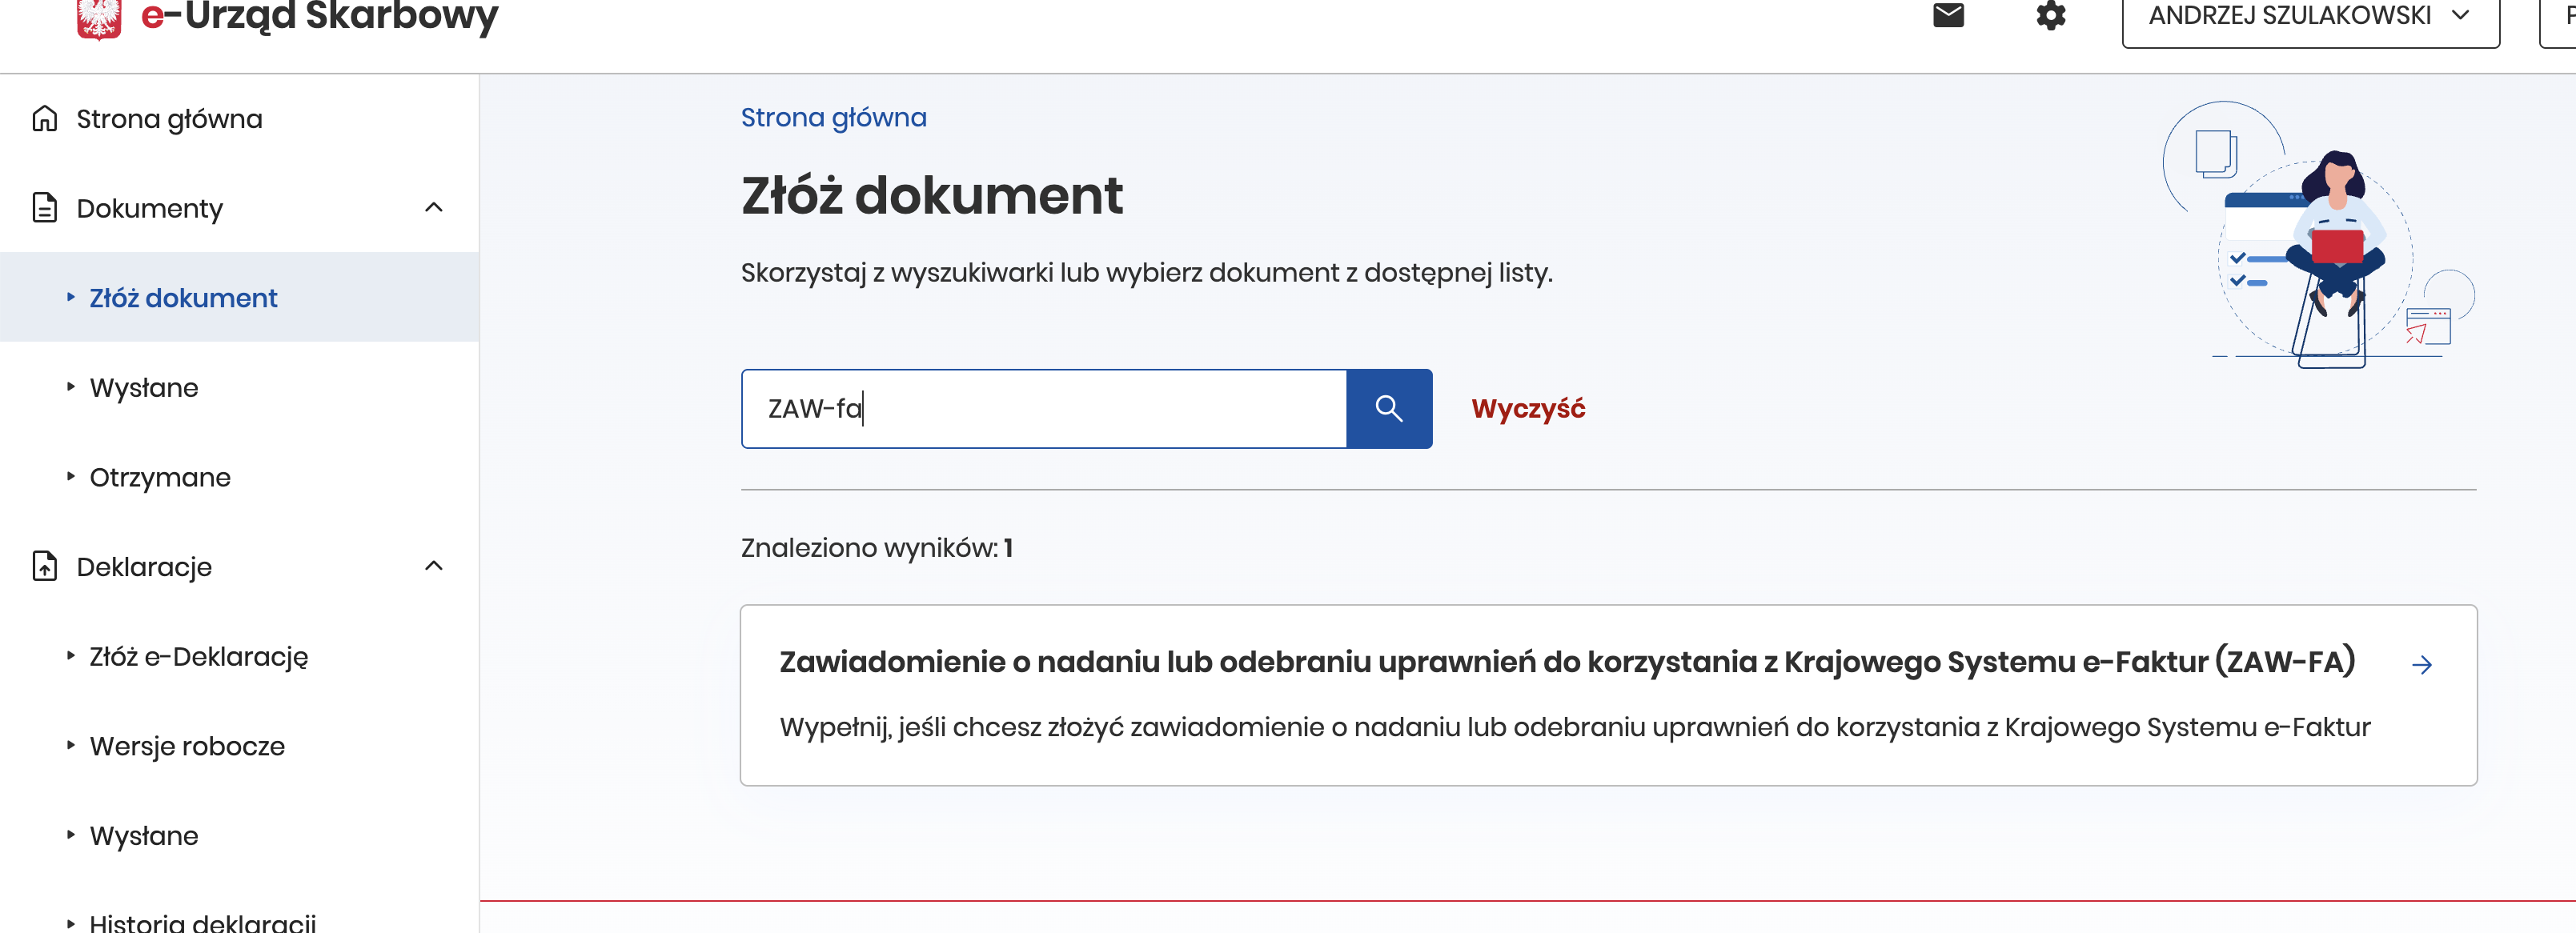This screenshot has height=933, width=2576.
Task: Click the home icon beside Strona główna
Action: pyautogui.click(x=45, y=119)
